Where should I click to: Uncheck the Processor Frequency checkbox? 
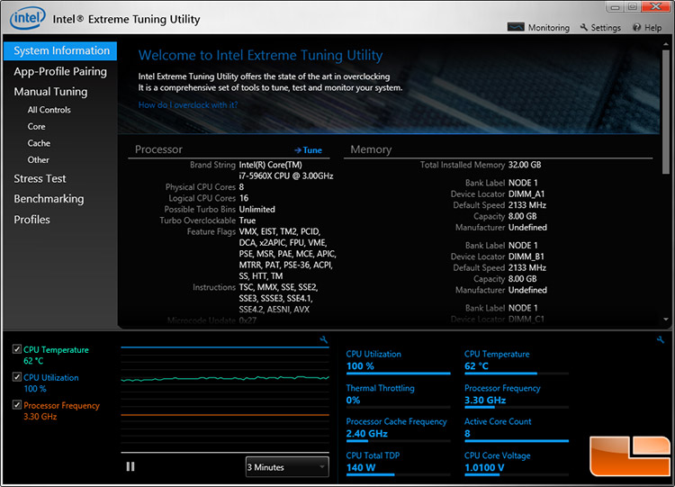pos(17,405)
